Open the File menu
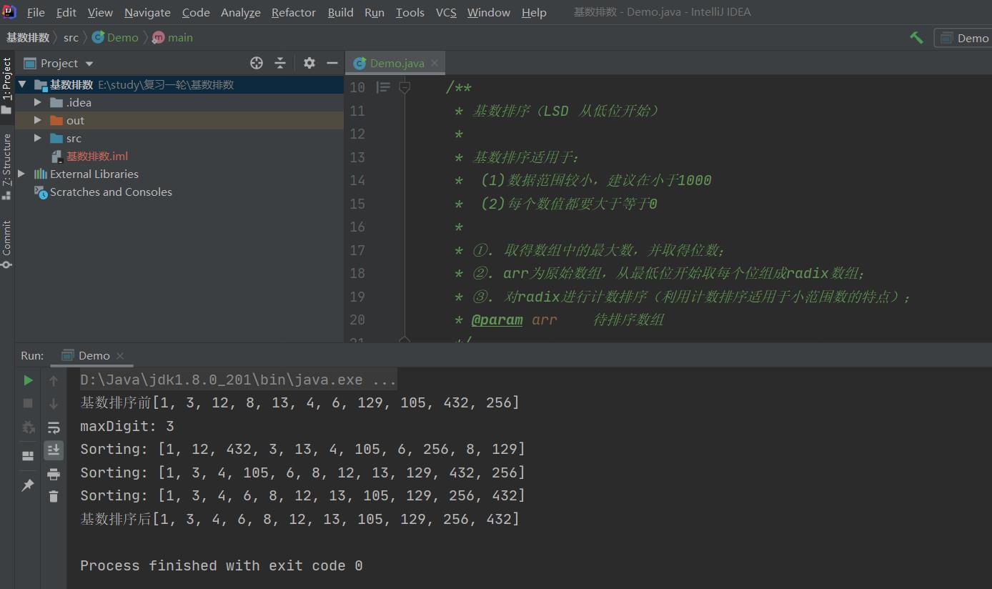Image resolution: width=992 pixels, height=589 pixels. click(36, 12)
